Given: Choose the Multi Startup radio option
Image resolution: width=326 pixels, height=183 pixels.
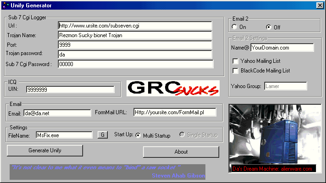Looking at the screenshot, I should pos(138,136).
